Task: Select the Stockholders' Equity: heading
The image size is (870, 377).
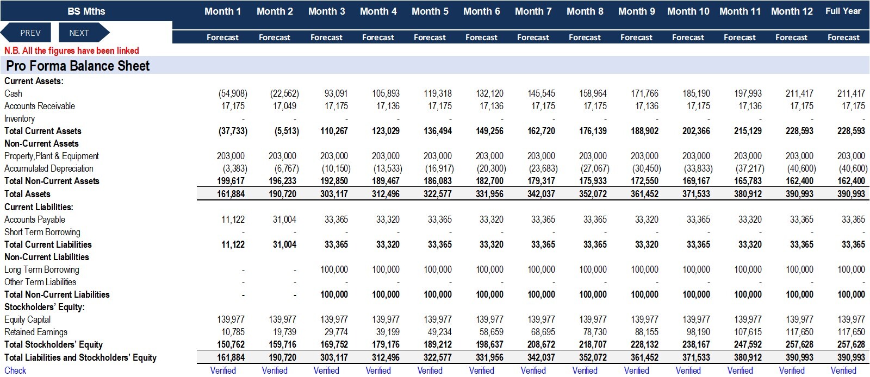Action: pyautogui.click(x=44, y=307)
